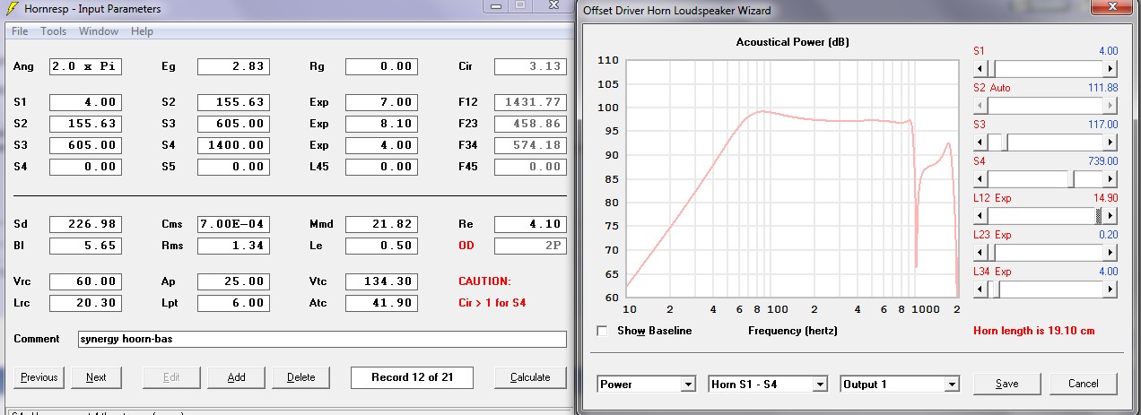Toggle the Show Baseline checkbox

click(x=603, y=331)
